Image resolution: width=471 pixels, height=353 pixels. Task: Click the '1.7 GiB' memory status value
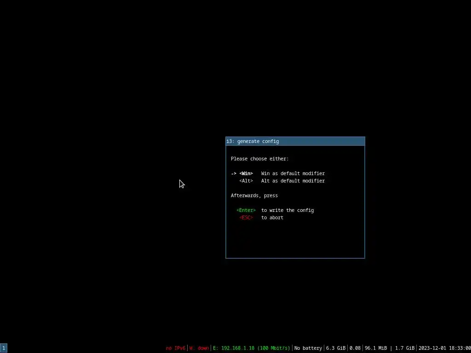tap(405, 348)
